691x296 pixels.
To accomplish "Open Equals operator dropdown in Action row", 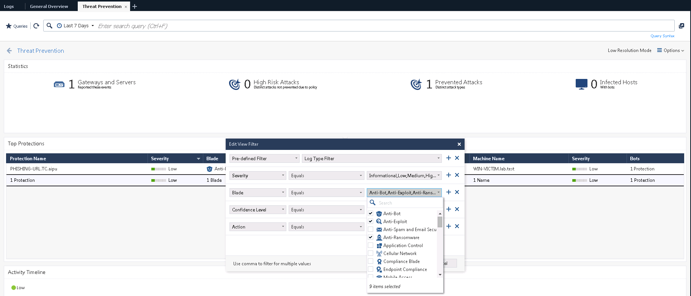I will [x=326, y=227].
